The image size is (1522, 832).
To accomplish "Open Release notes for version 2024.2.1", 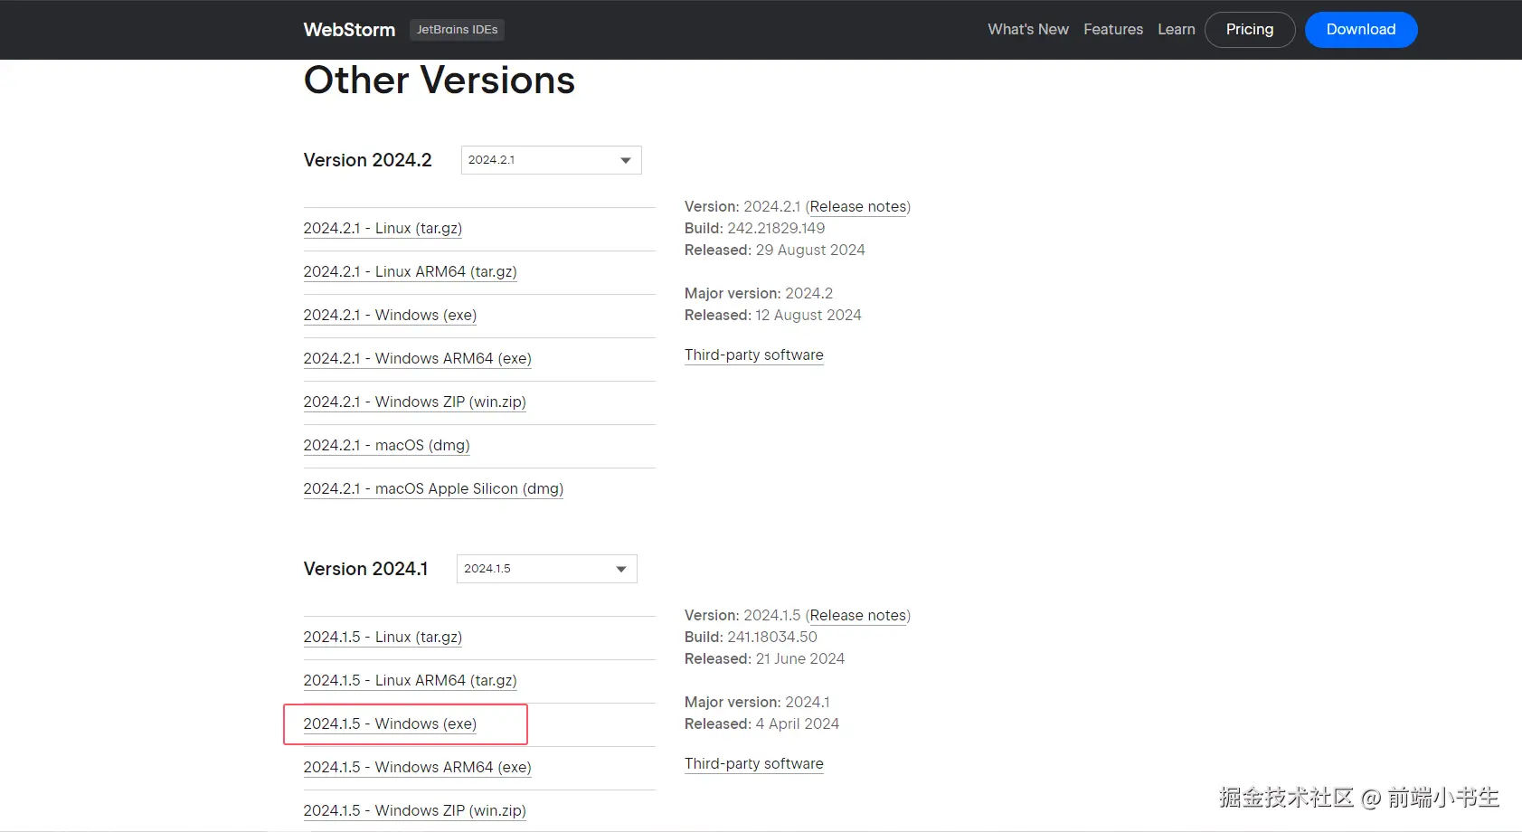I will click(x=858, y=207).
